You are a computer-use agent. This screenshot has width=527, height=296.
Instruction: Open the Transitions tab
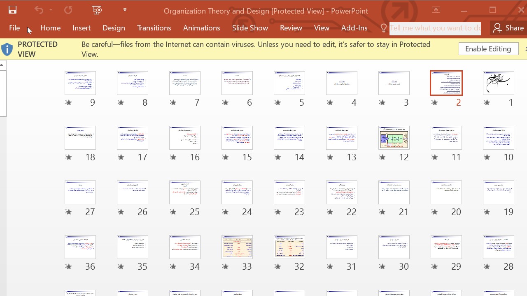click(x=154, y=28)
